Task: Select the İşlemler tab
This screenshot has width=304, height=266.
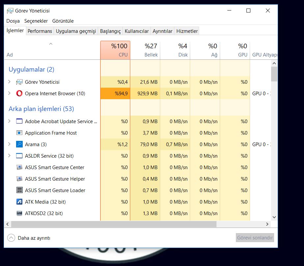Action: (x=15, y=31)
